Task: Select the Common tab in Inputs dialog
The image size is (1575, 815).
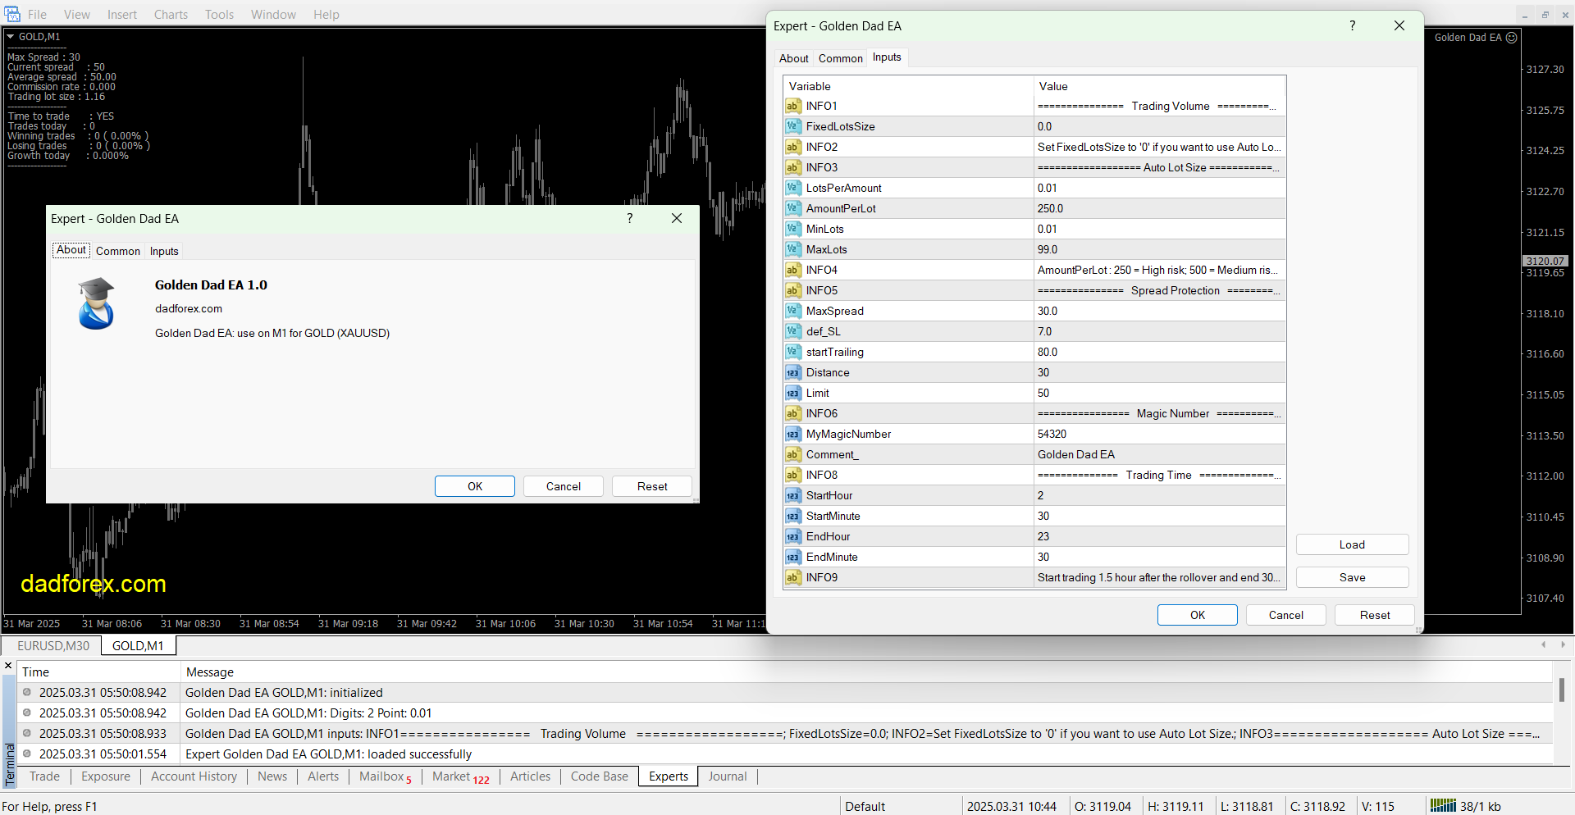Action: coord(840,58)
